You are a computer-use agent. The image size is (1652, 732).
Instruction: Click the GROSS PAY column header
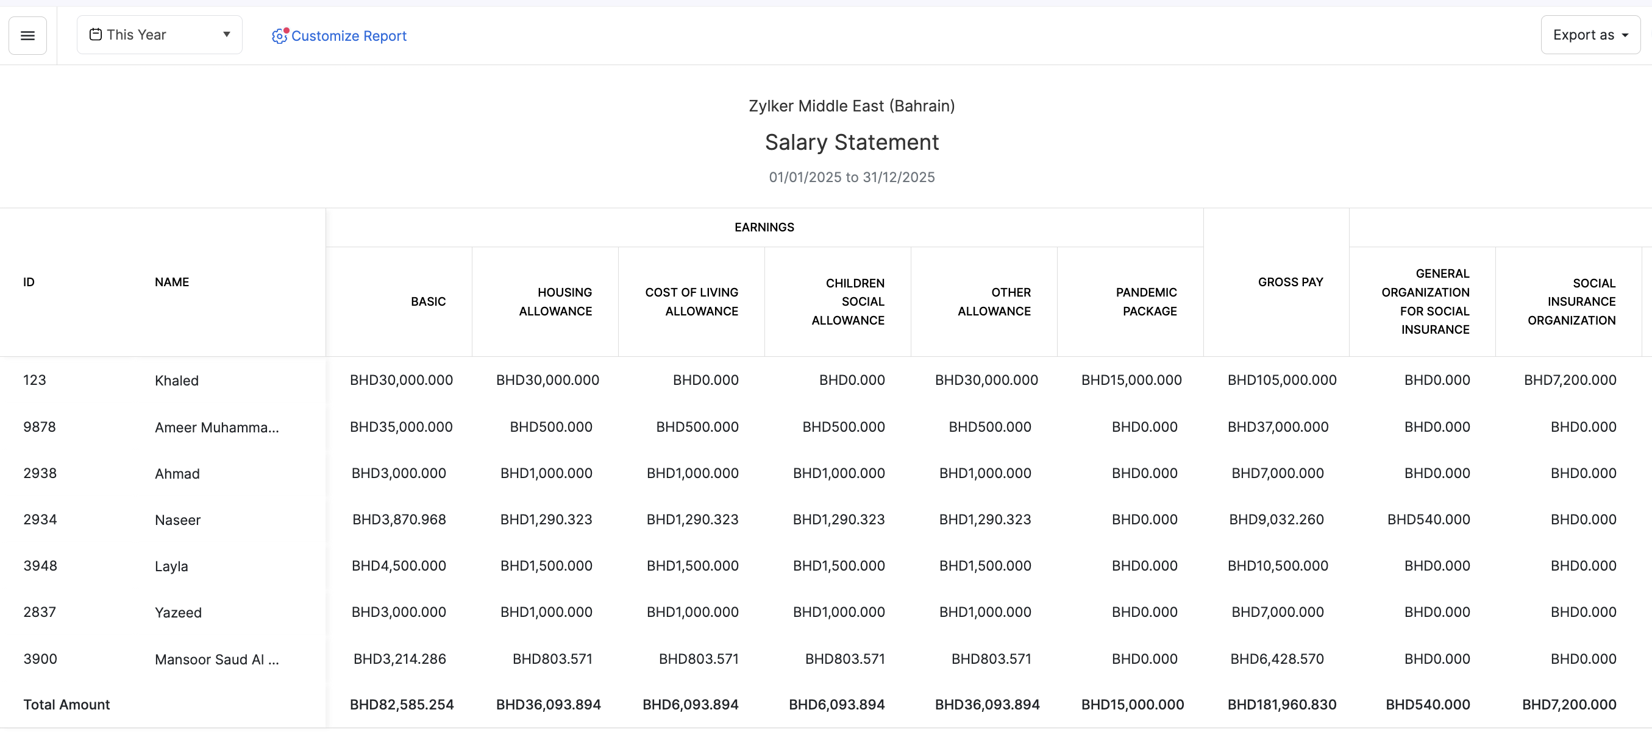click(x=1290, y=282)
